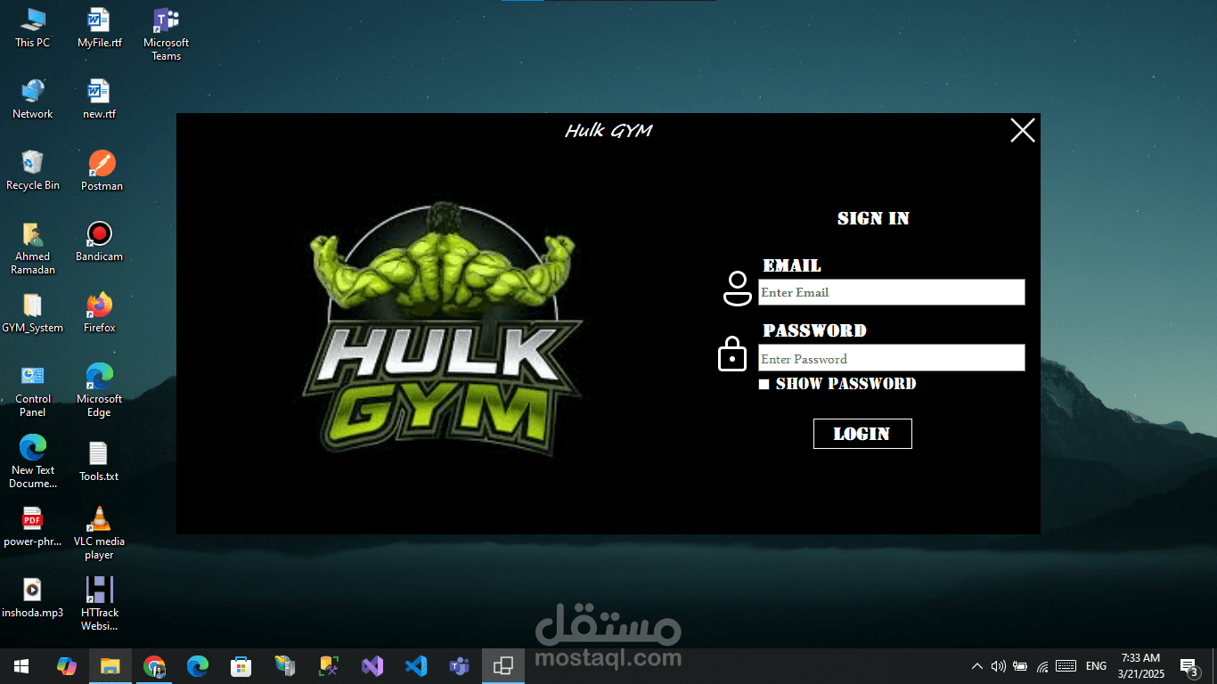Select Tools.txt on the desktop
This screenshot has width=1217, height=684.
[99, 461]
